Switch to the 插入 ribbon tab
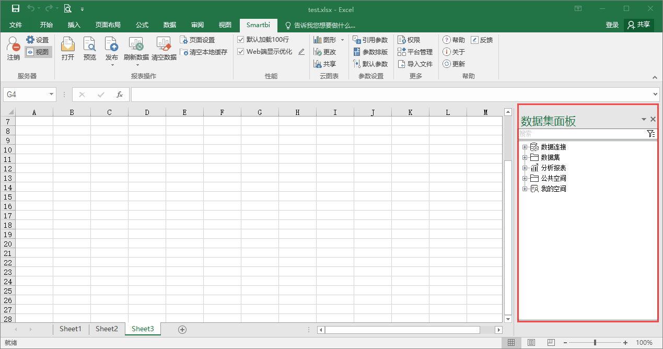This screenshot has height=349, width=663. [74, 25]
